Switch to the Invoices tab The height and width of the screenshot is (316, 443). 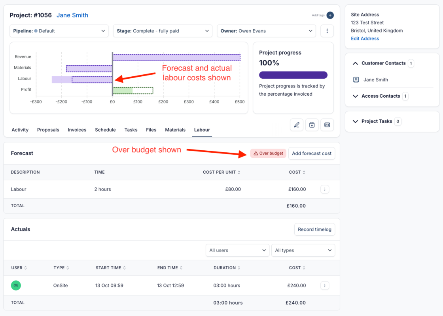coord(77,130)
